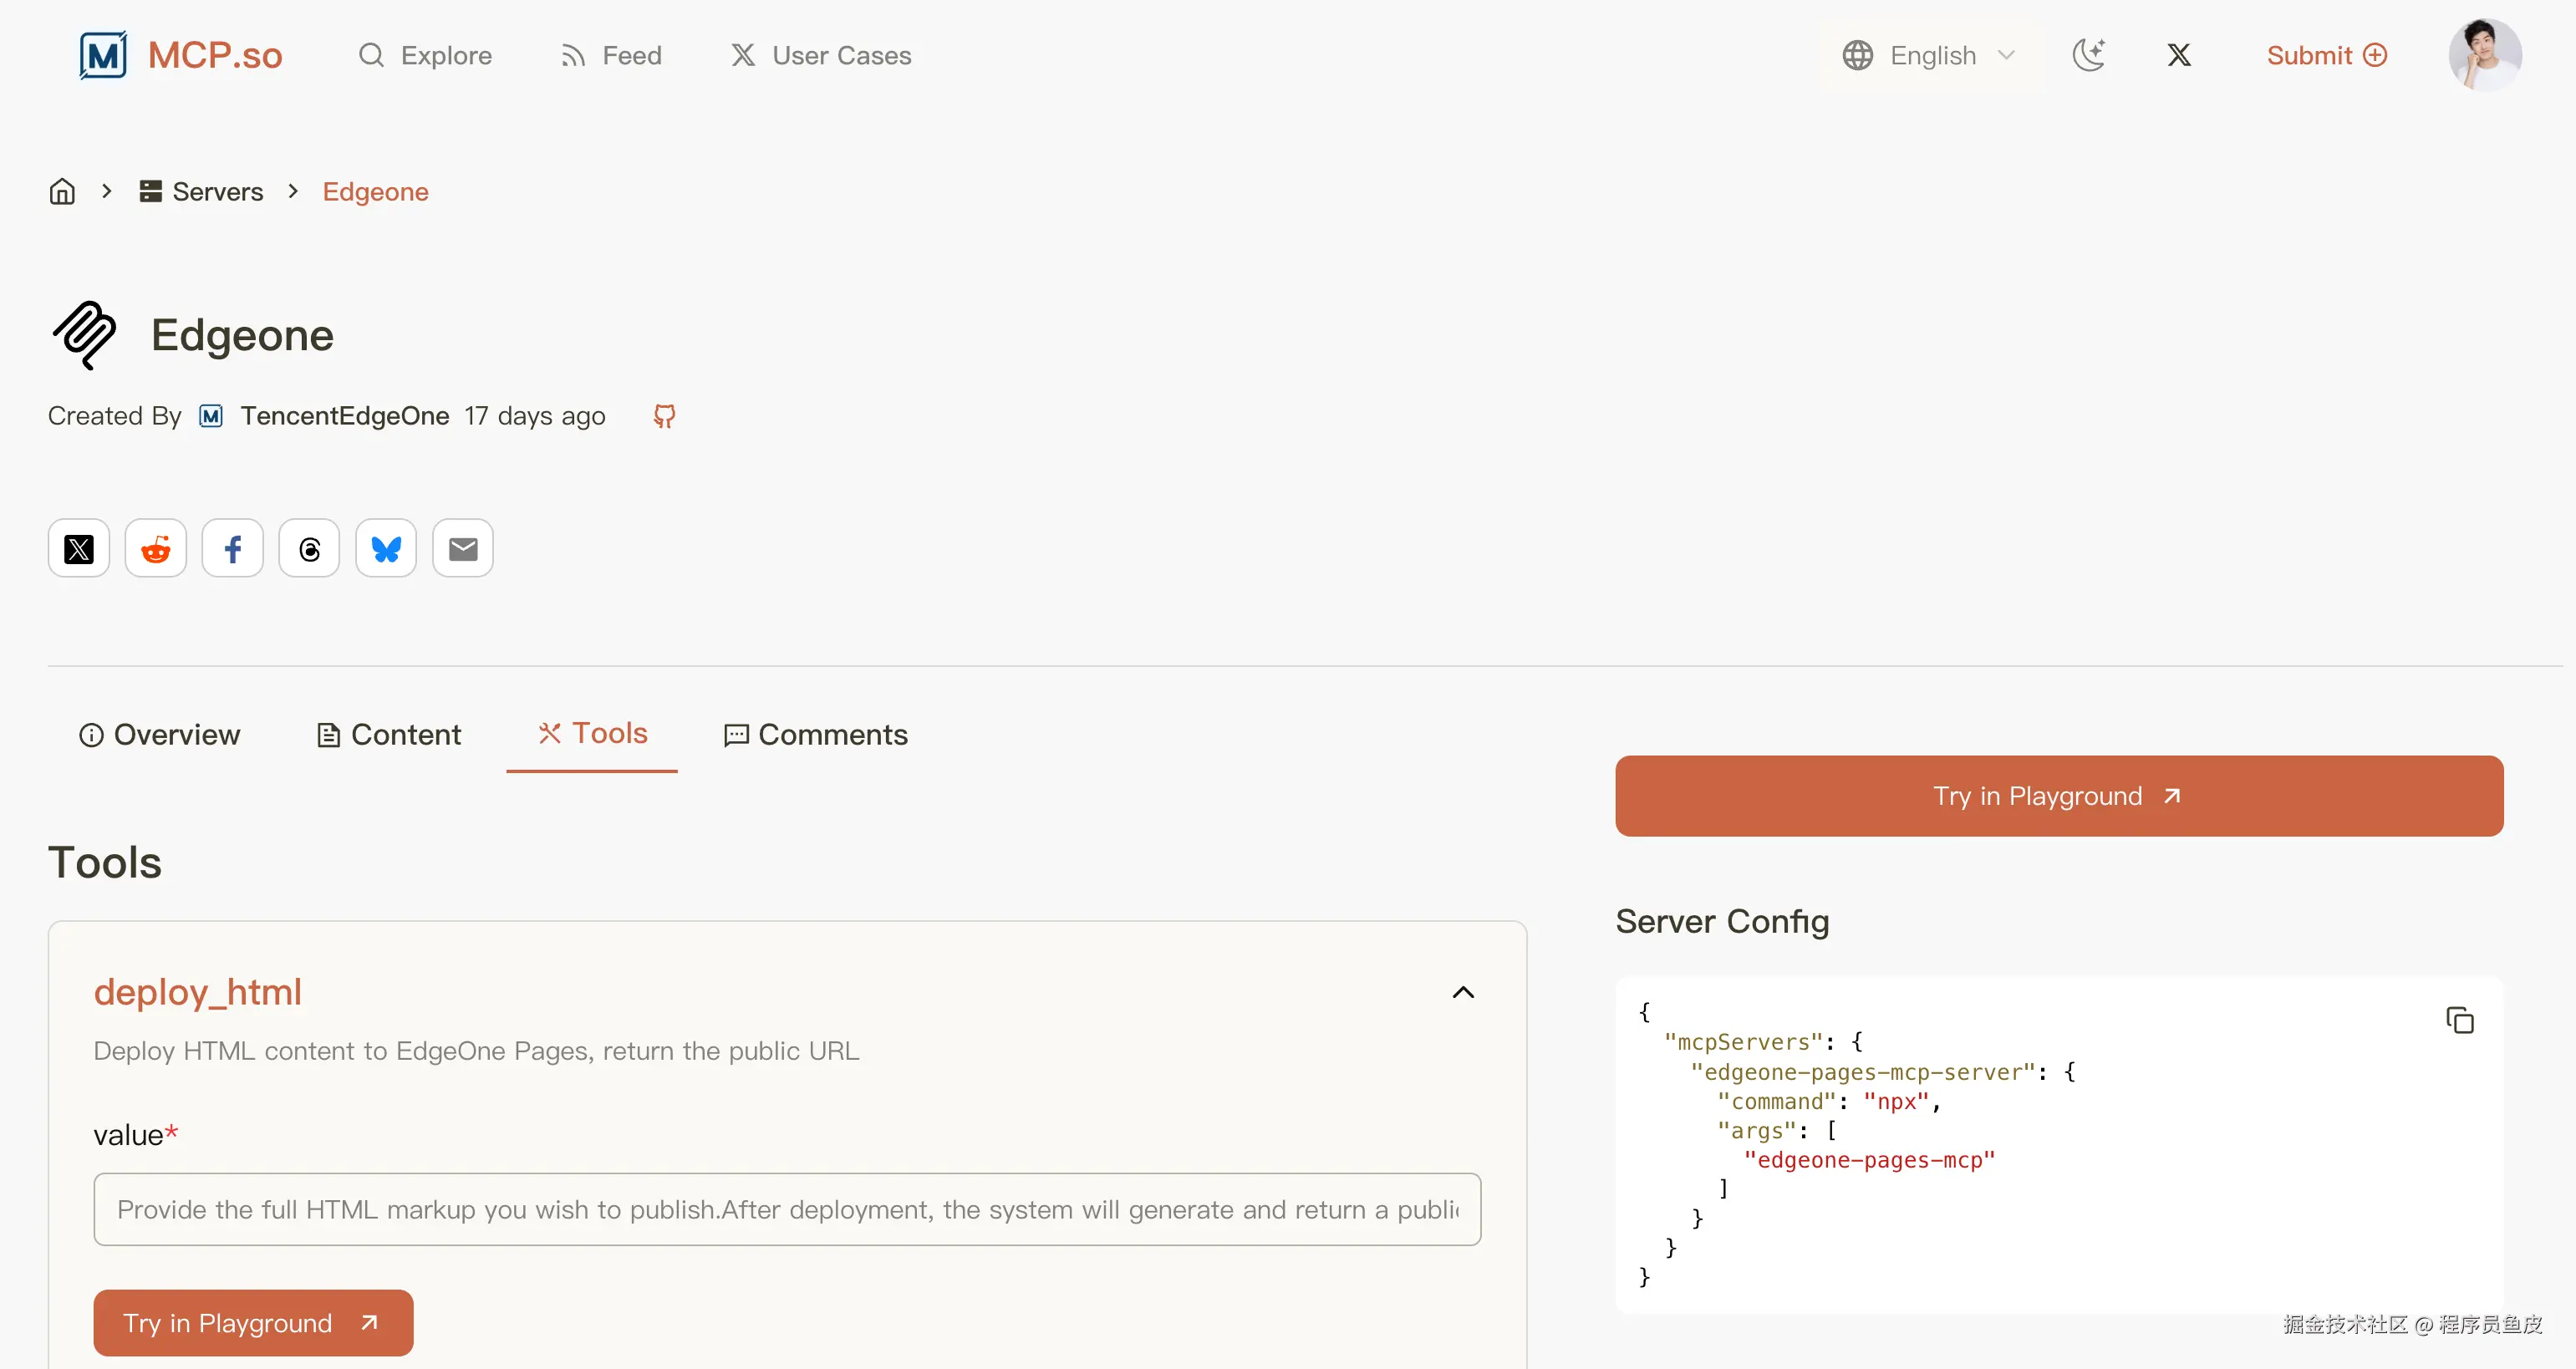Open the Comments tab
The height and width of the screenshot is (1369, 2576).
click(815, 734)
